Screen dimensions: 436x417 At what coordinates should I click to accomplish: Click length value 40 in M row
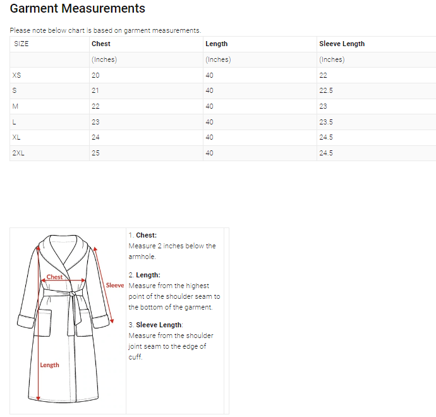(x=209, y=106)
